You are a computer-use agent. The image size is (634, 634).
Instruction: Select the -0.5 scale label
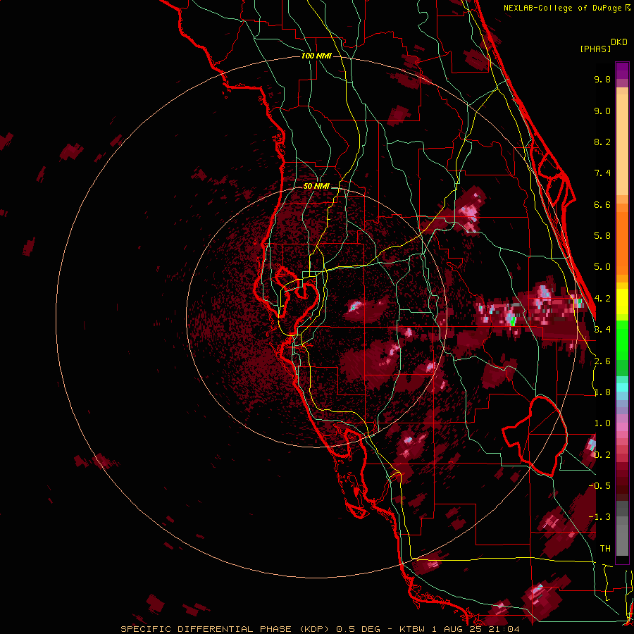point(599,486)
